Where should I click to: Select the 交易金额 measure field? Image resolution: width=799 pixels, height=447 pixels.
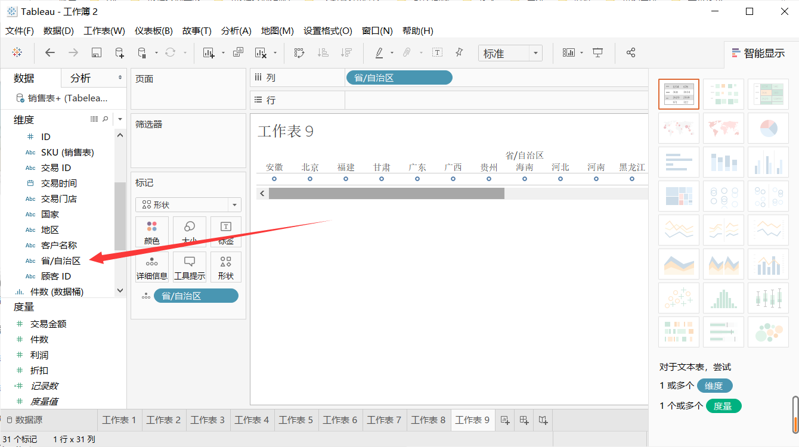pos(48,324)
